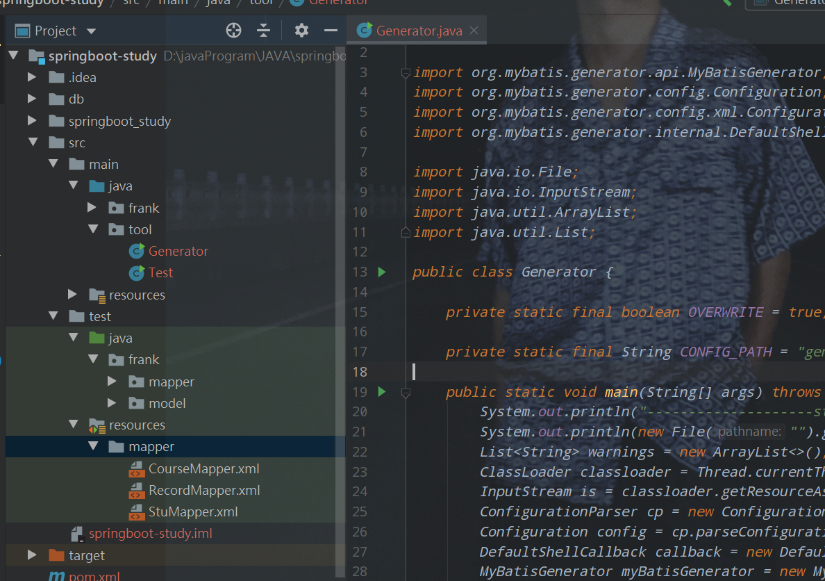Collapse the java folder under main
Screen dimensions: 825x581
pos(73,186)
